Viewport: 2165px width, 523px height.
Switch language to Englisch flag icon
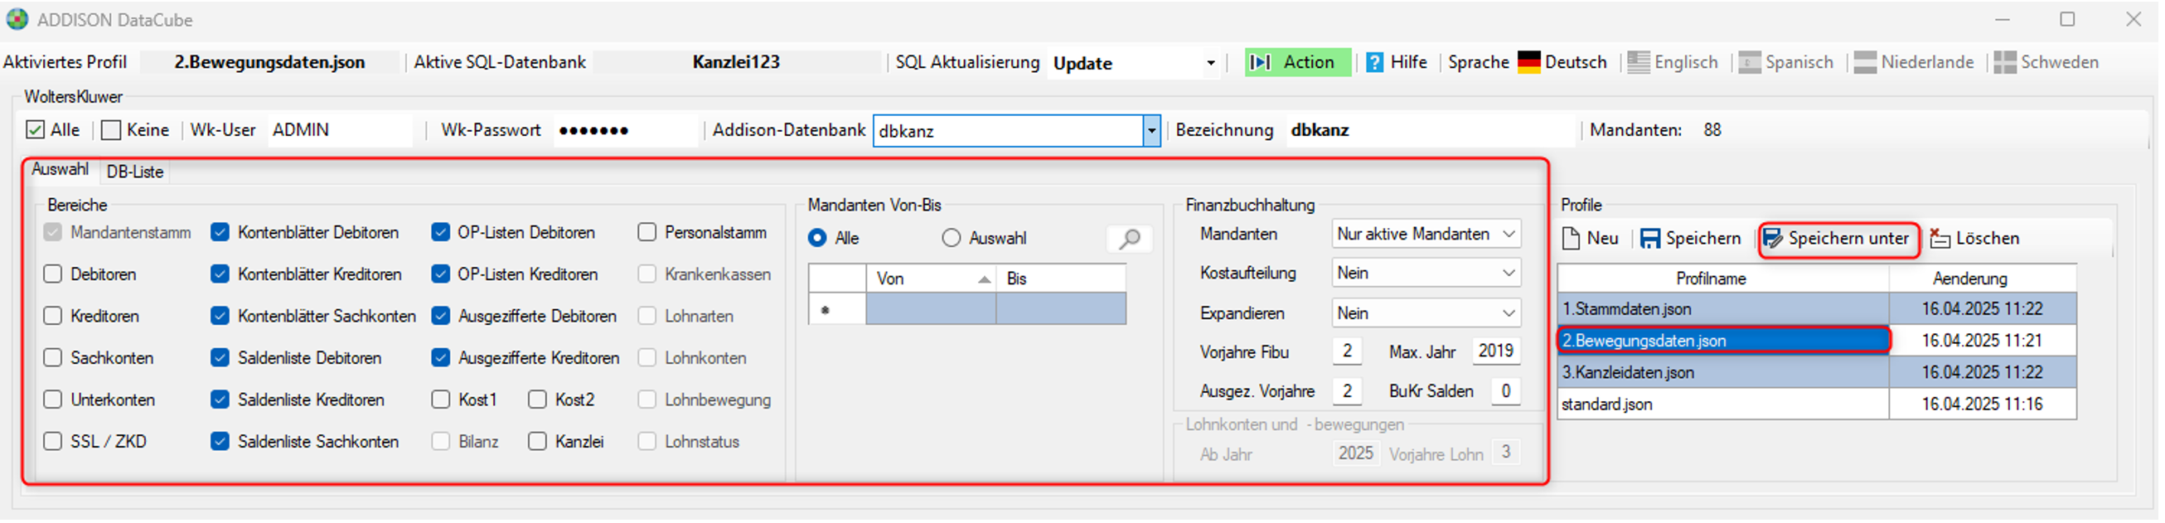click(1638, 62)
